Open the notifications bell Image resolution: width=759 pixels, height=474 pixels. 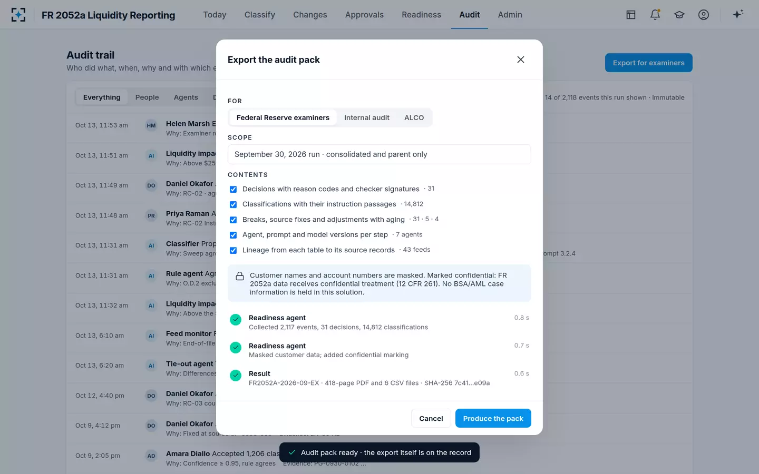point(655,15)
